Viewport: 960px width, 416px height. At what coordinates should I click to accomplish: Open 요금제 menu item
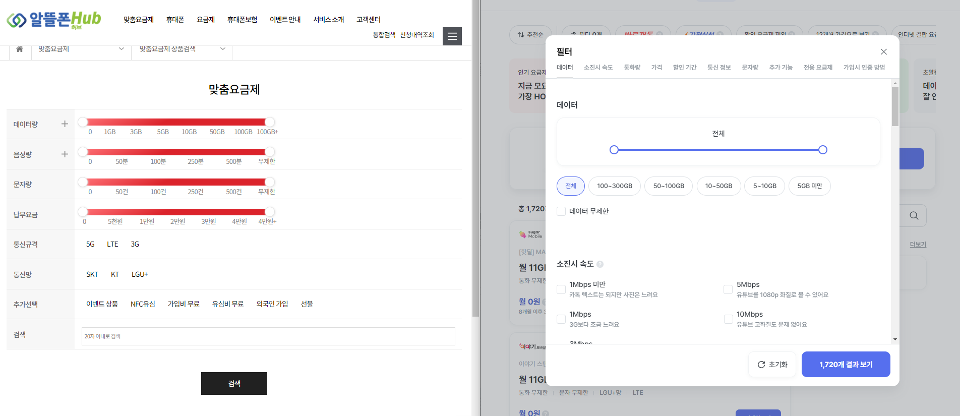coord(206,20)
